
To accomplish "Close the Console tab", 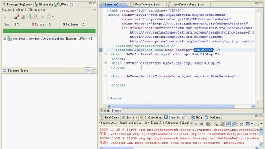I will click(x=183, y=117).
